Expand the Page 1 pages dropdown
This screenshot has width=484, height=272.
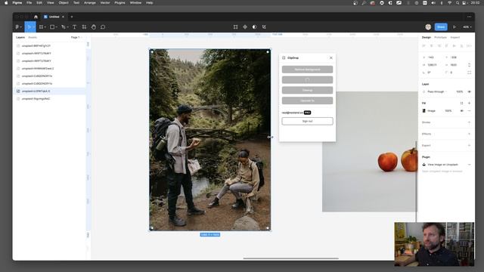pyautogui.click(x=76, y=37)
